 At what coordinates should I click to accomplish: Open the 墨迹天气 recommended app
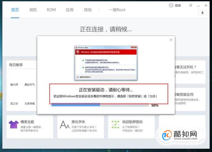point(30,85)
